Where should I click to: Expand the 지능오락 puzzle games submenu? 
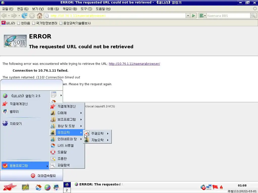click(98, 140)
